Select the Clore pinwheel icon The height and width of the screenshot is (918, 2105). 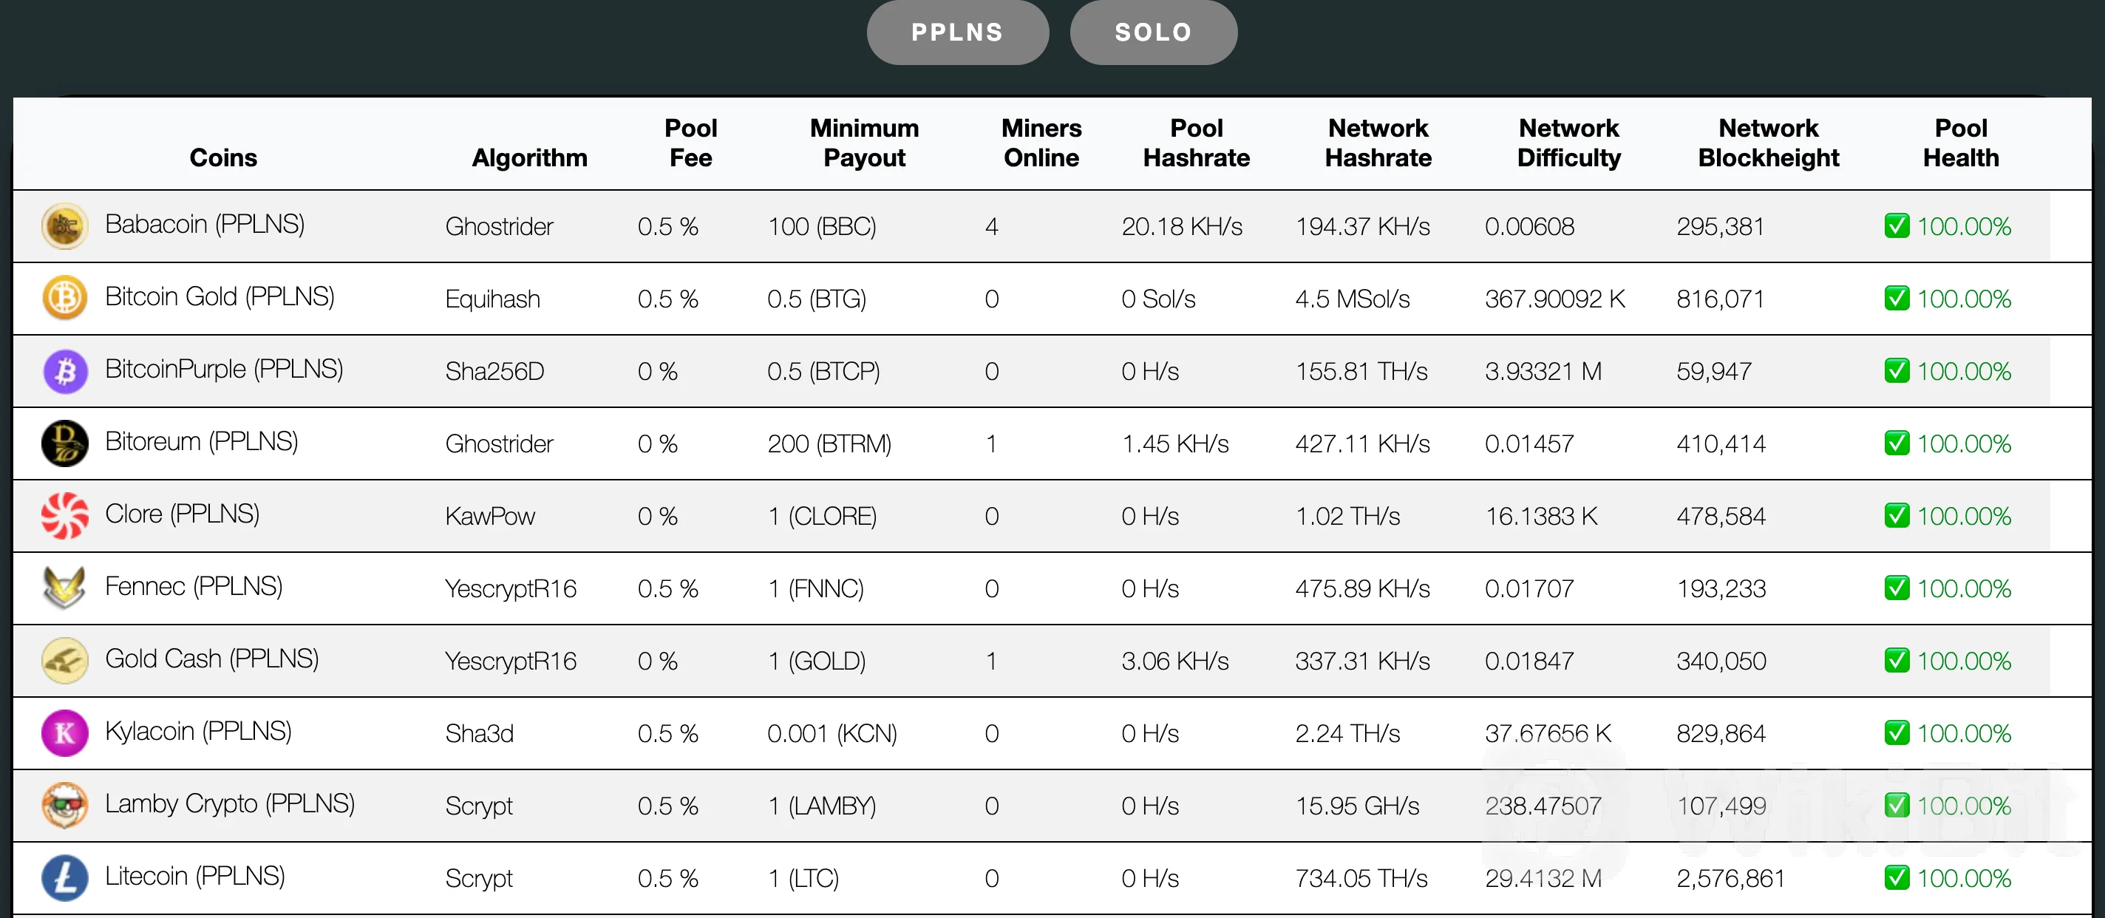[64, 515]
